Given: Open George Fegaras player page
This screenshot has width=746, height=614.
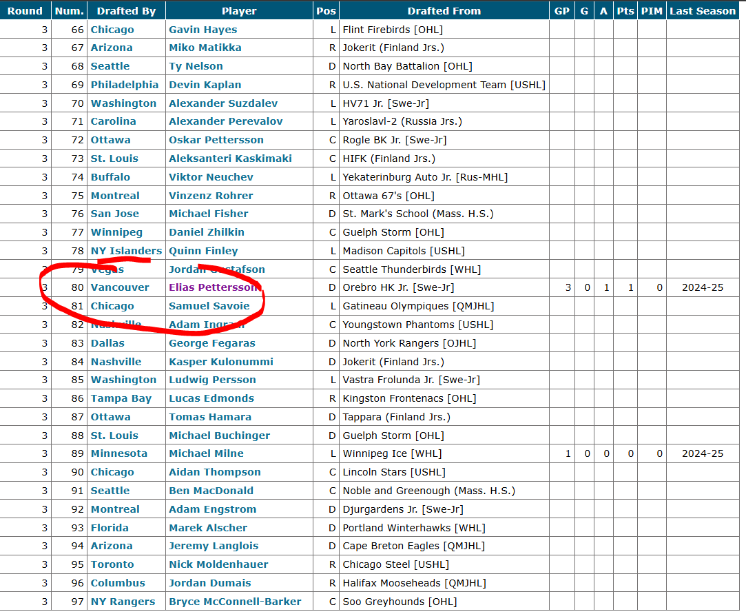Looking at the screenshot, I should click(211, 343).
